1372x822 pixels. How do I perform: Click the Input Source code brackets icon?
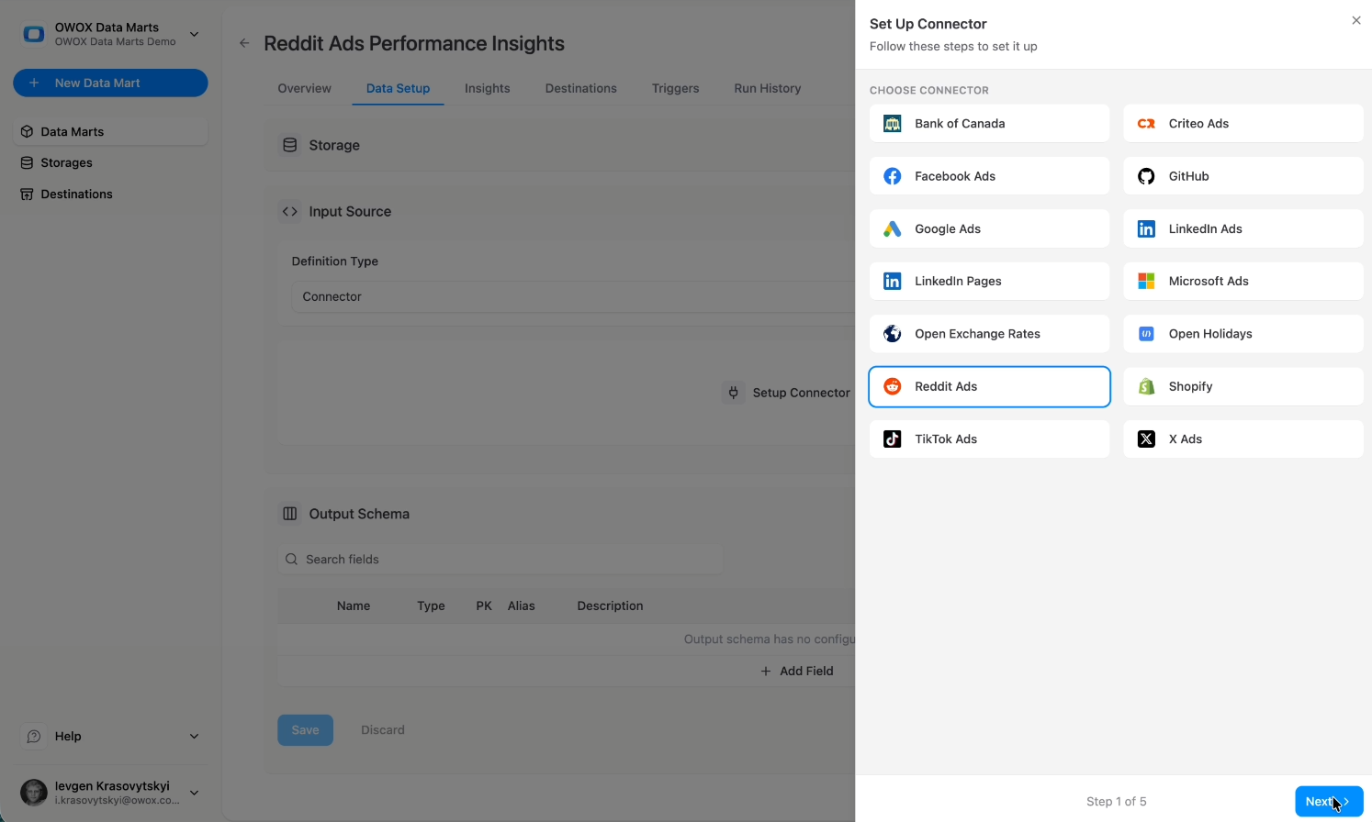coord(290,211)
